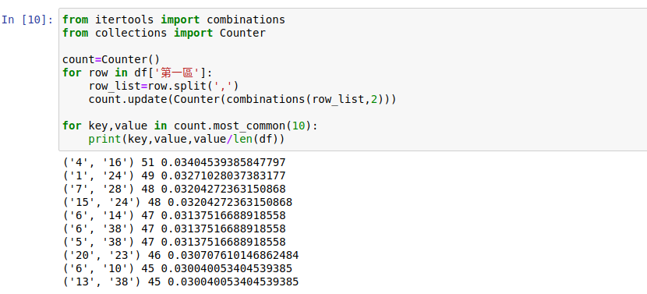Click the output row ('5', '38') 47
The image size is (647, 294).
click(x=174, y=242)
